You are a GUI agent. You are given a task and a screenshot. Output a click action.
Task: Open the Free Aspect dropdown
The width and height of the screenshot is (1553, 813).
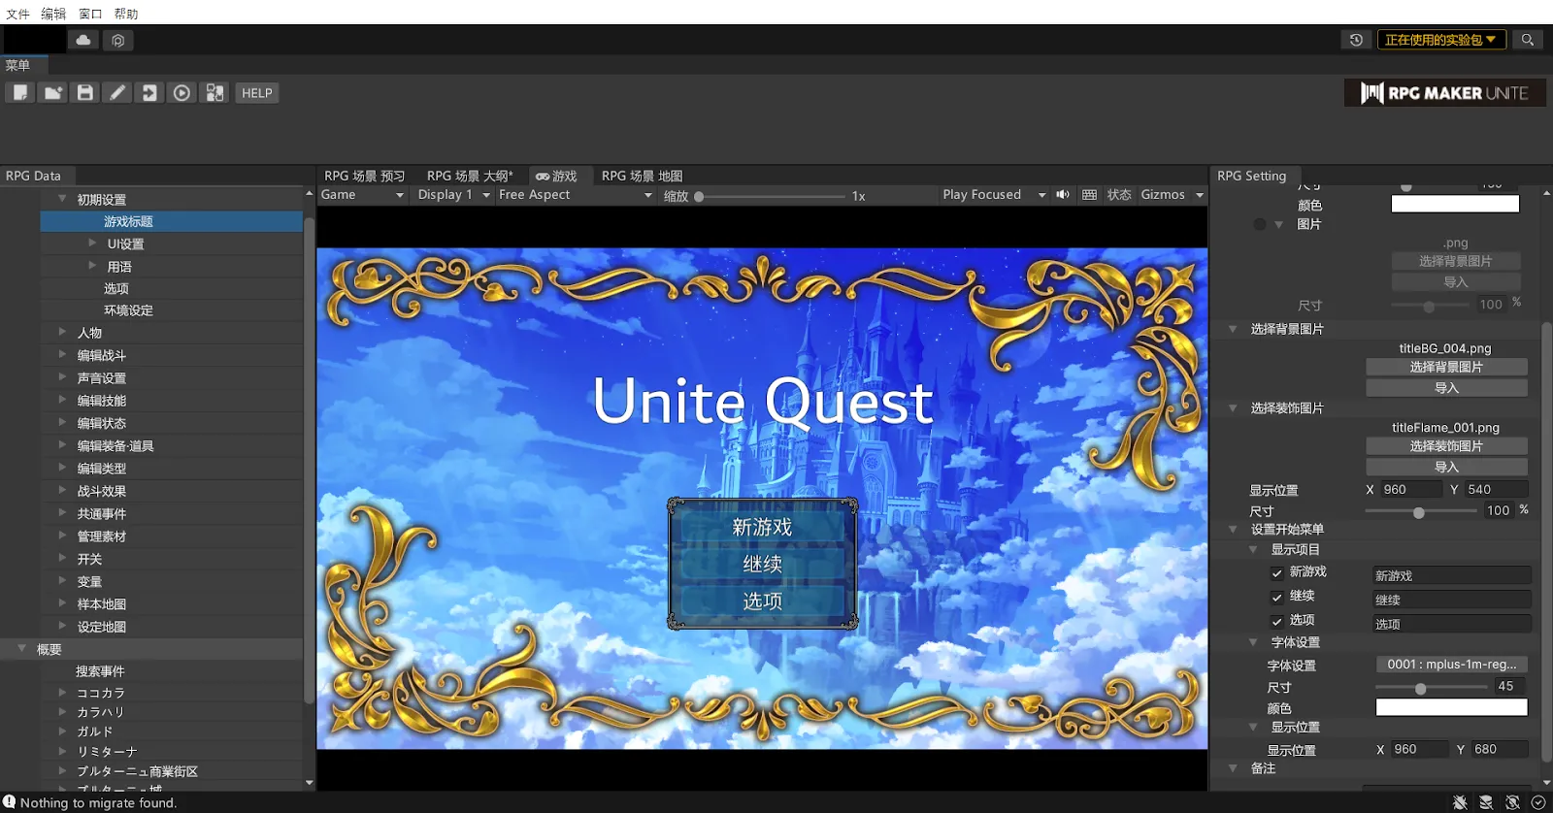click(x=575, y=195)
